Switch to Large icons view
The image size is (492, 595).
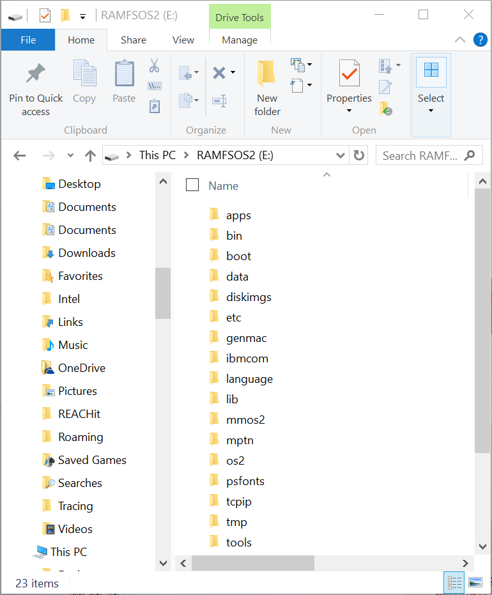click(475, 582)
